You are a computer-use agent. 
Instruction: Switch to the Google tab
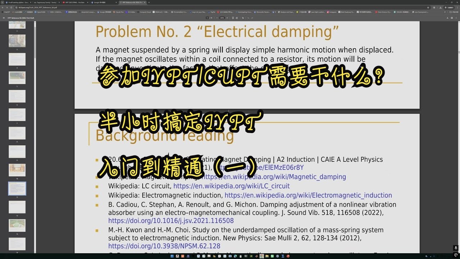[105, 2]
